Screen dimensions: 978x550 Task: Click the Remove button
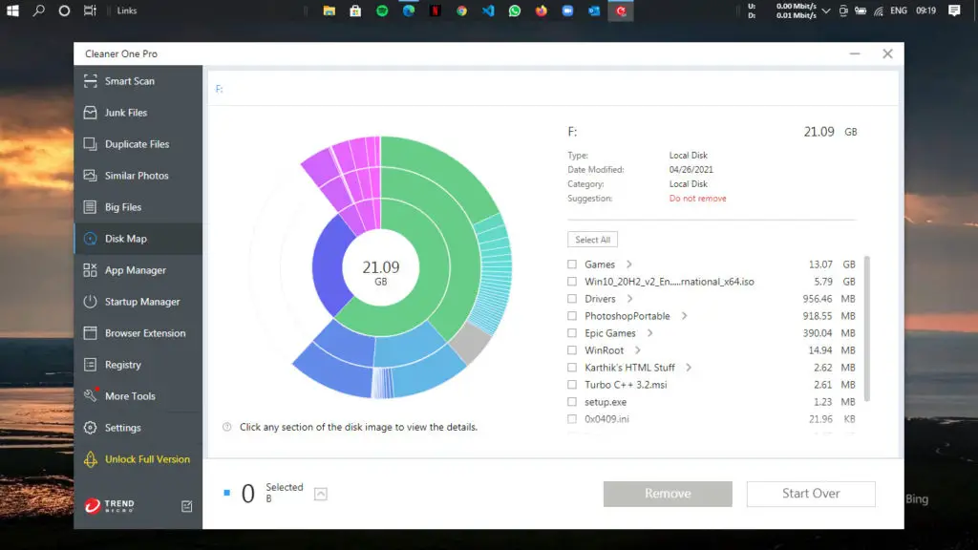668,494
